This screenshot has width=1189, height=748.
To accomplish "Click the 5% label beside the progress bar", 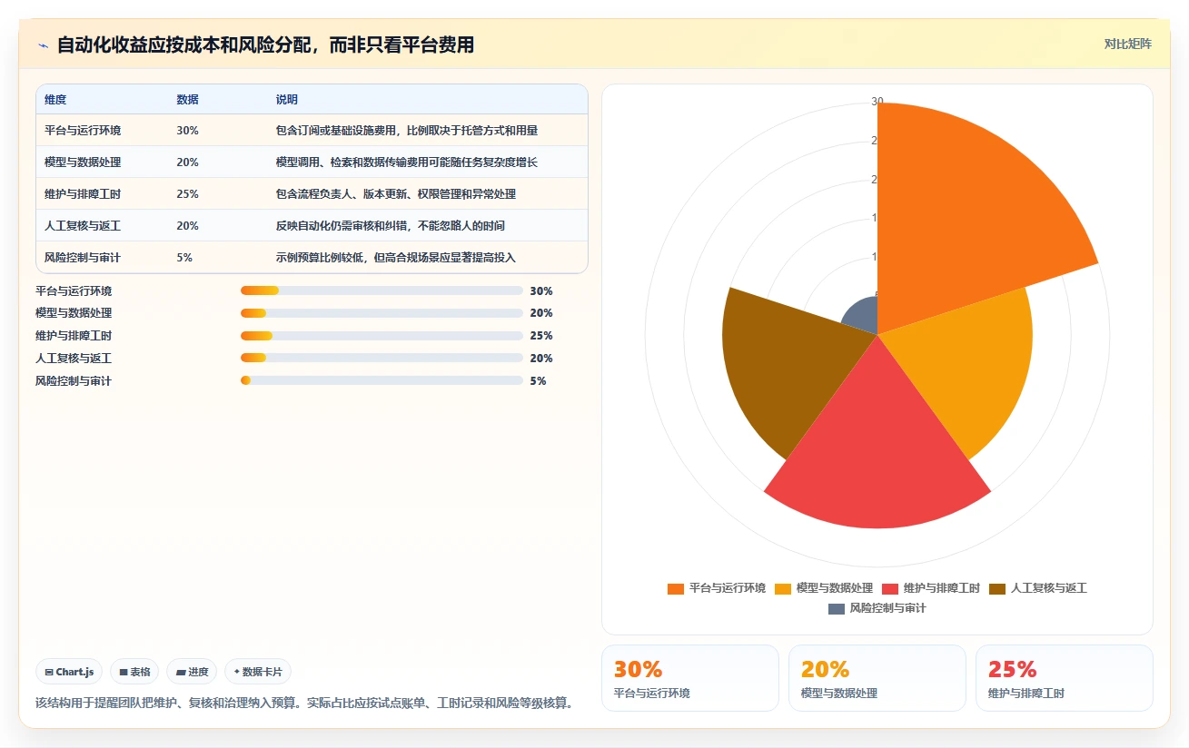I will coord(538,381).
